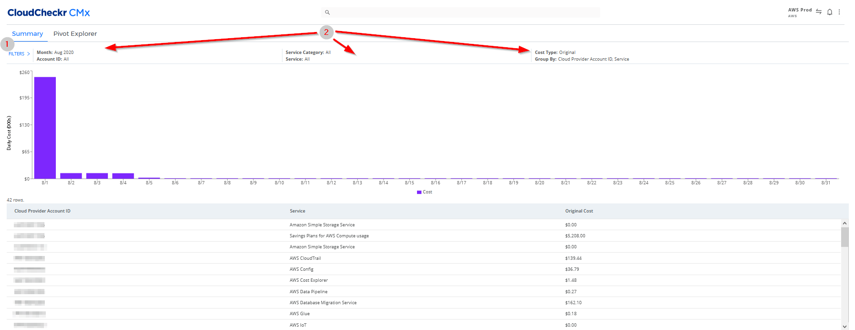855x330 pixels.
Task: Select the 'AWS Cost Explorer' service cell
Action: click(309, 280)
